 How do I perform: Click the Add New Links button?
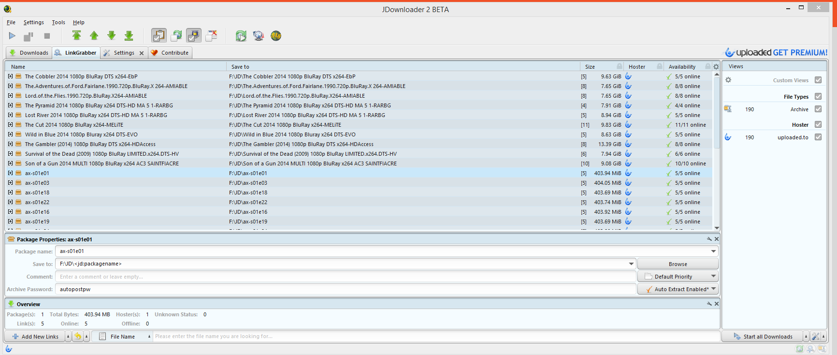click(x=35, y=336)
